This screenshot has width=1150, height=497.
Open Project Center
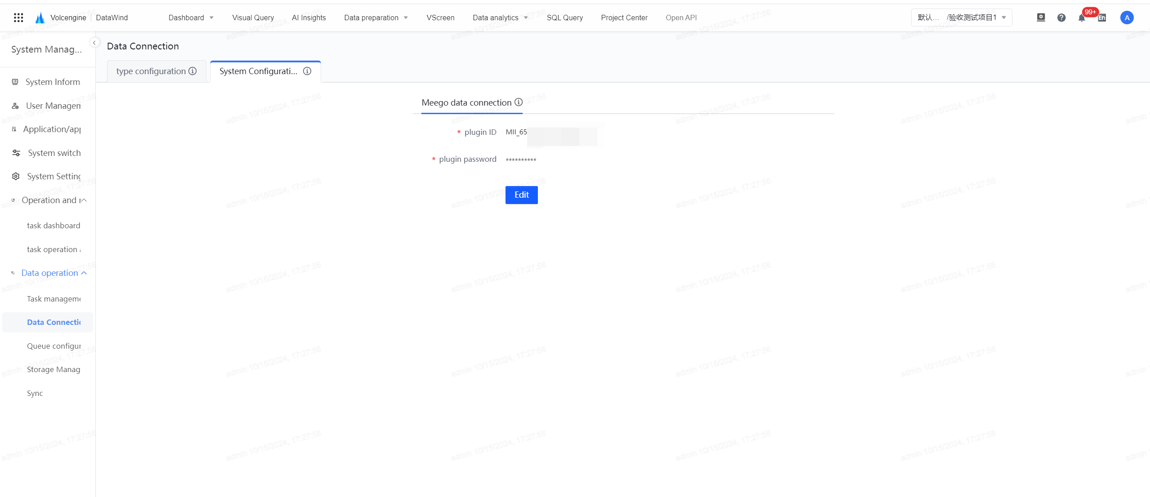[624, 18]
